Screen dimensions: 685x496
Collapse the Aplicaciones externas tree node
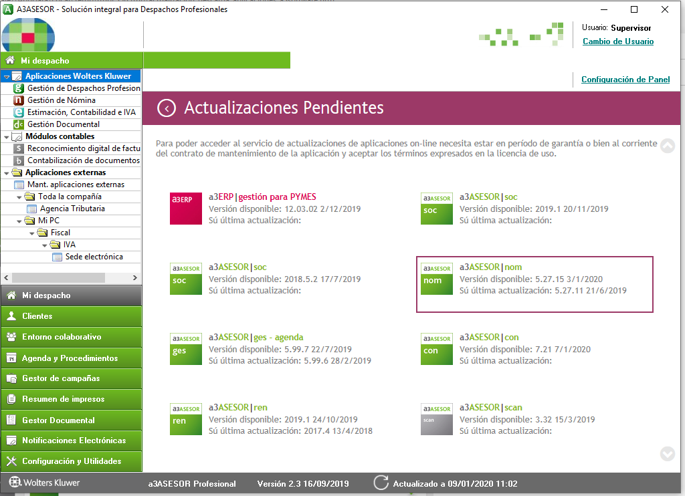pyautogui.click(x=7, y=173)
